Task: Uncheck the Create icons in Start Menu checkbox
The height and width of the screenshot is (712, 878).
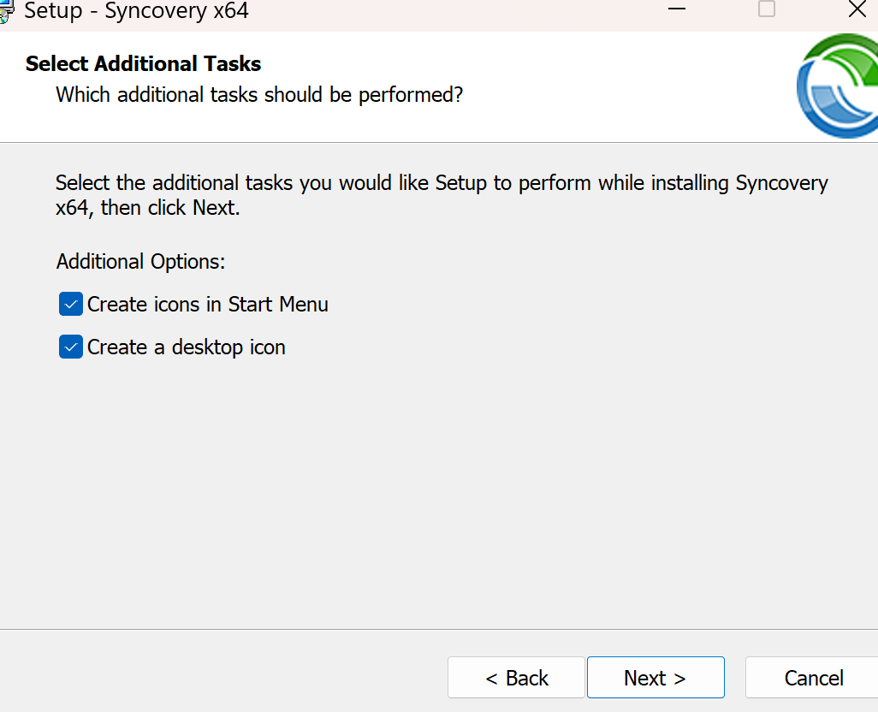Action: click(71, 304)
